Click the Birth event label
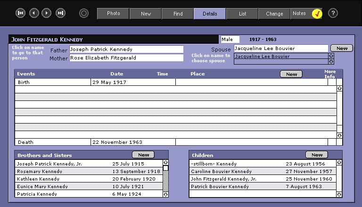Viewport: 362px width, 207px height. pos(24,82)
